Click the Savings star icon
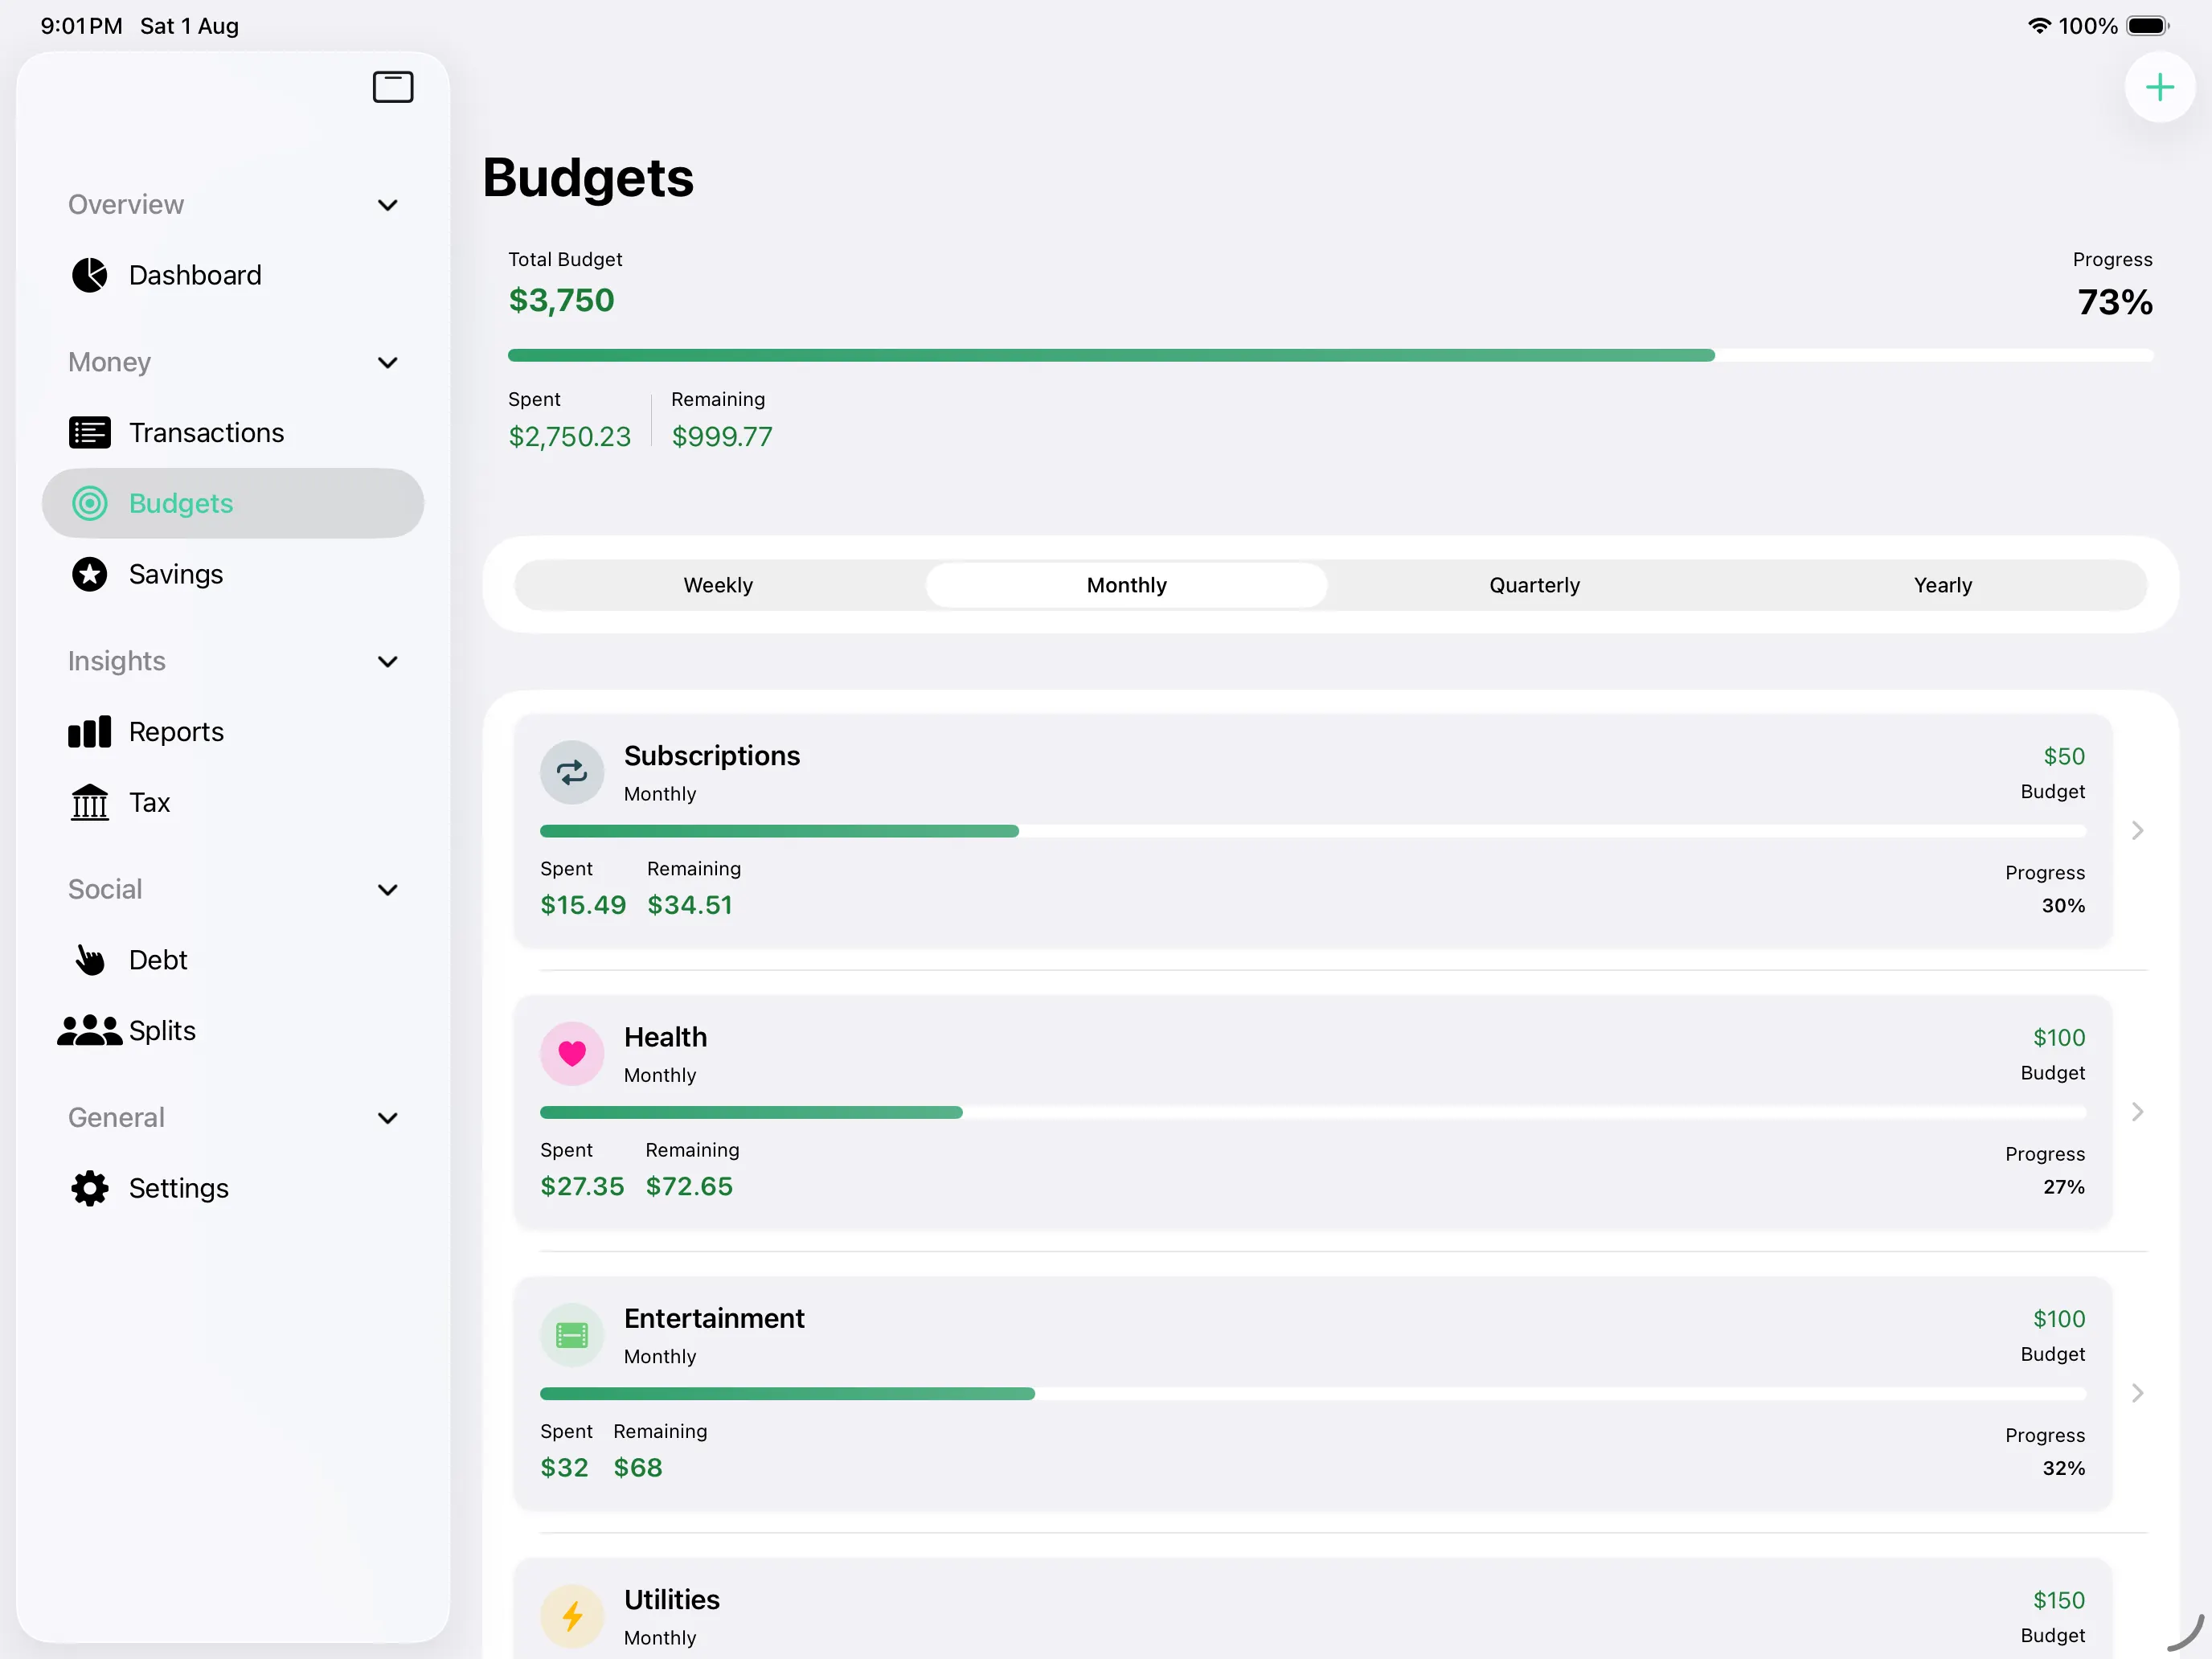Image resolution: width=2212 pixels, height=1659 pixels. click(x=90, y=574)
